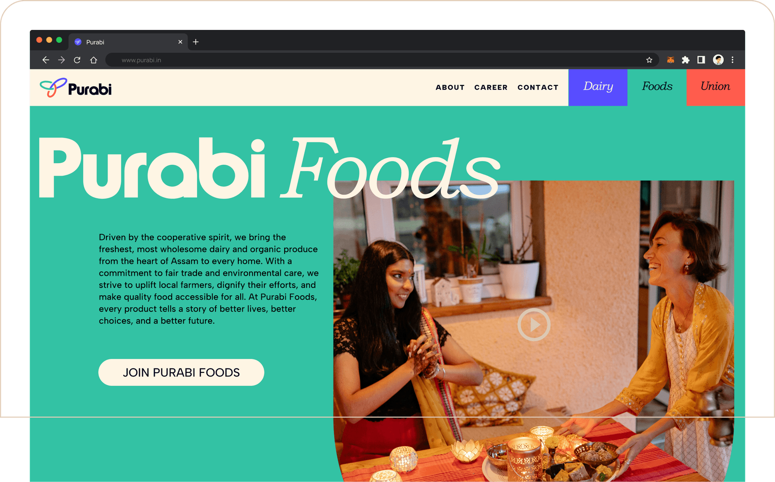Play the video on the photo
The width and height of the screenshot is (775, 482).
click(534, 324)
